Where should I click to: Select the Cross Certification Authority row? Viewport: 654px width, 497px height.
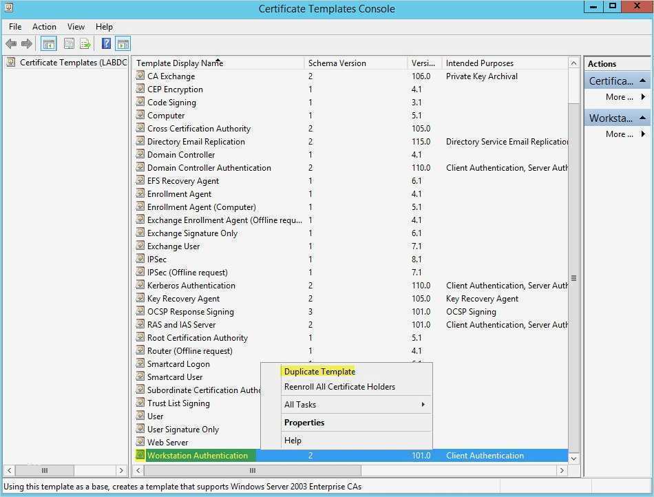[x=351, y=129]
